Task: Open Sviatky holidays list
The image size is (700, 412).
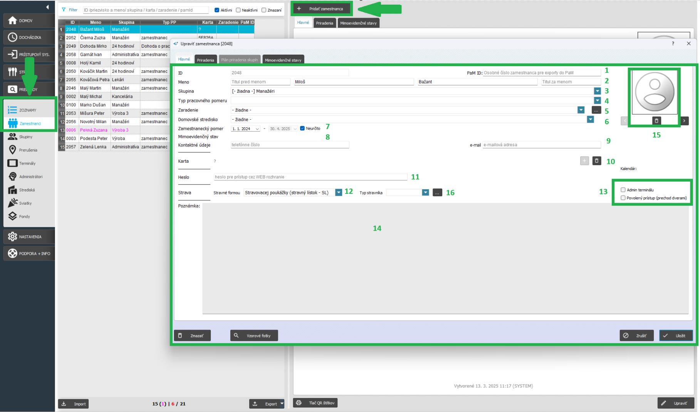Action: pos(25,203)
